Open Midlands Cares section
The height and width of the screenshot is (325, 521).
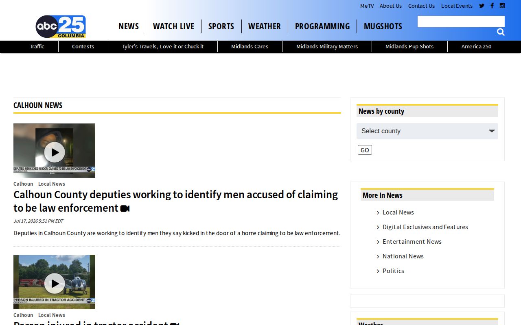point(250,46)
